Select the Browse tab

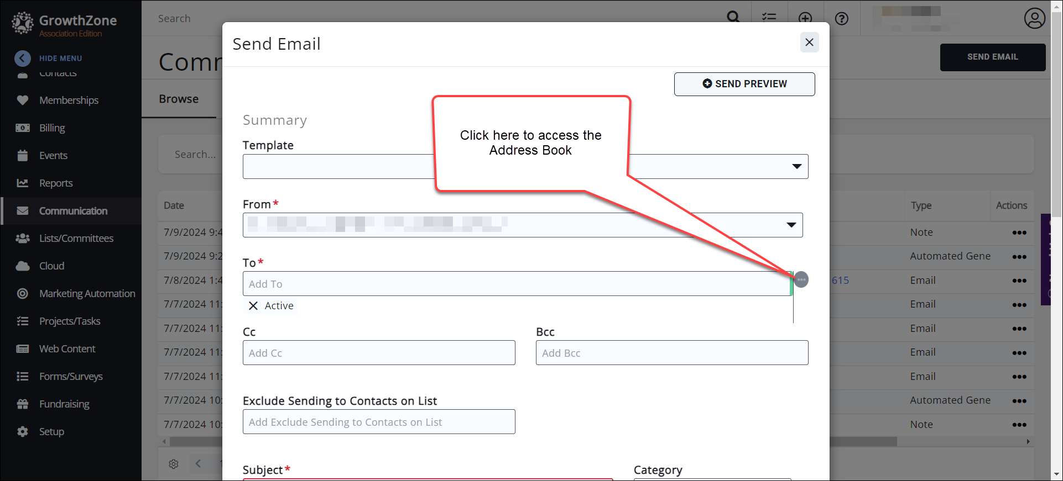179,99
